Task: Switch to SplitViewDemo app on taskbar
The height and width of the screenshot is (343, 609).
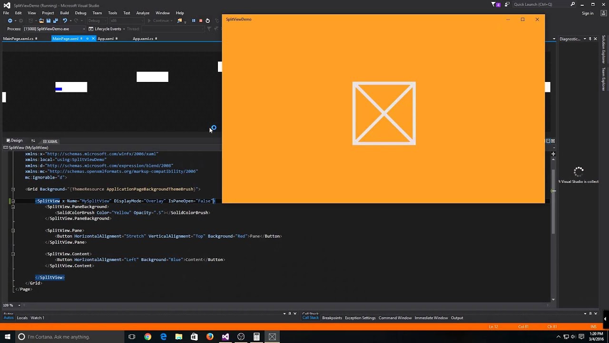Action: 272,337
